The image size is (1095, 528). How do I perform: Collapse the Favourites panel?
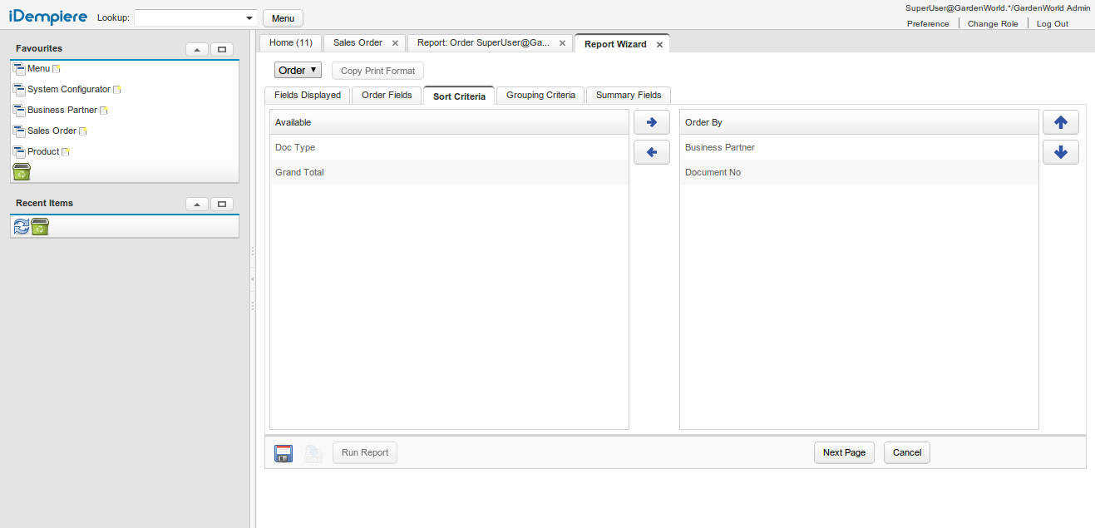click(196, 49)
